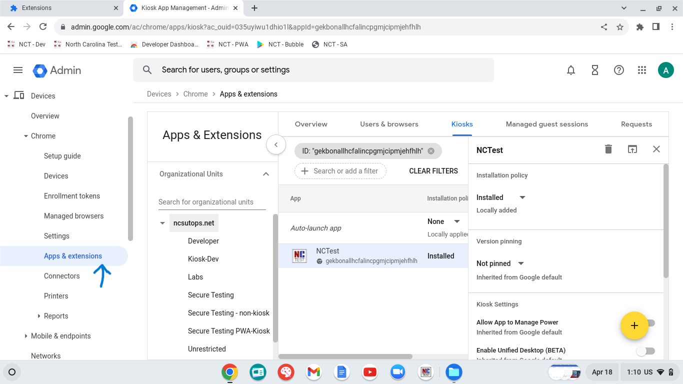This screenshot has width=683, height=384.
Task: Bookmark this page with star
Action: pos(620,27)
